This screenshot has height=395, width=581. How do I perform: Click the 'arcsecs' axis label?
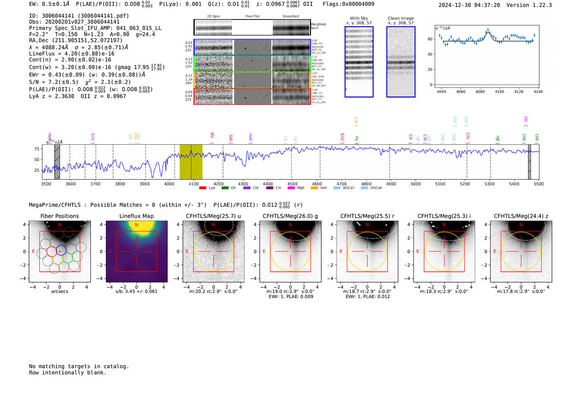(59, 291)
